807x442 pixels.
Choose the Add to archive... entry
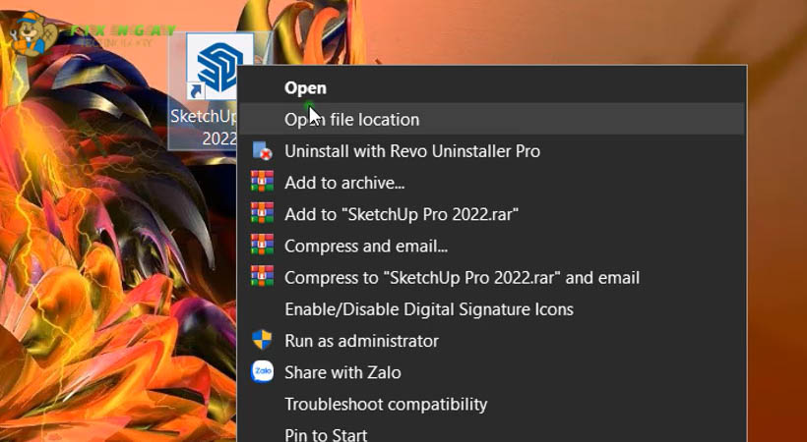click(x=344, y=183)
